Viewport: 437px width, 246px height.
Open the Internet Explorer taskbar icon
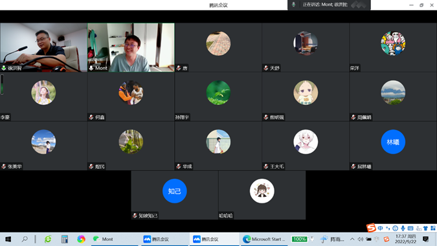click(48, 239)
